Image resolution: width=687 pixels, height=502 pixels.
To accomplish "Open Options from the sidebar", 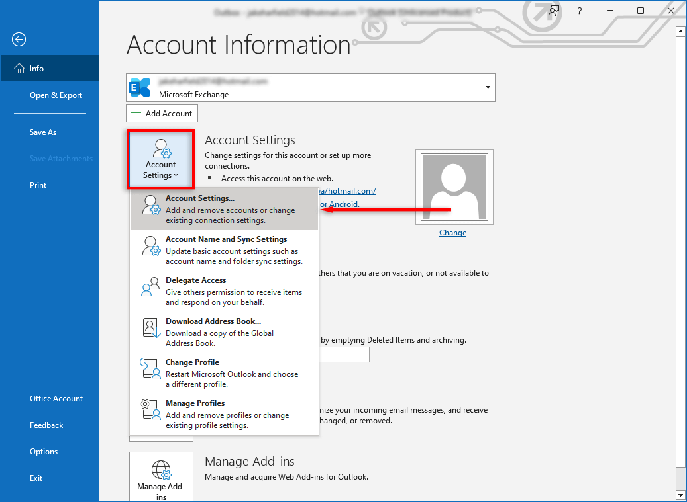I will click(x=44, y=452).
